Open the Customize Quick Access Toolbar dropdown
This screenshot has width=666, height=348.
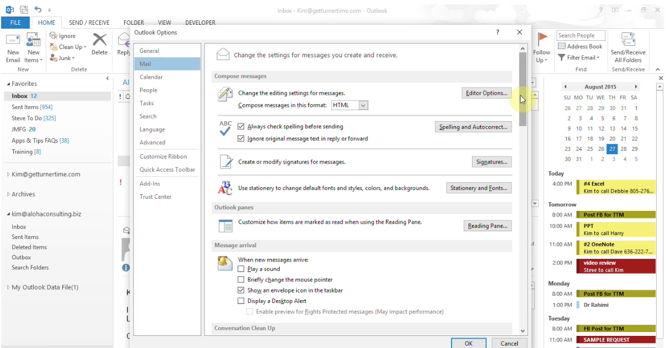click(49, 10)
